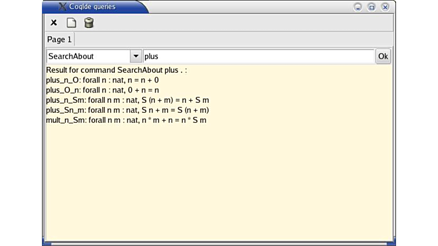Click the X11 logo in the title bar

63,7
